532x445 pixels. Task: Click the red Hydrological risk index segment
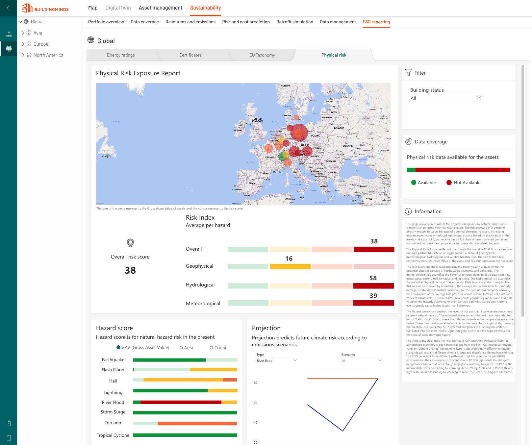[x=374, y=286]
